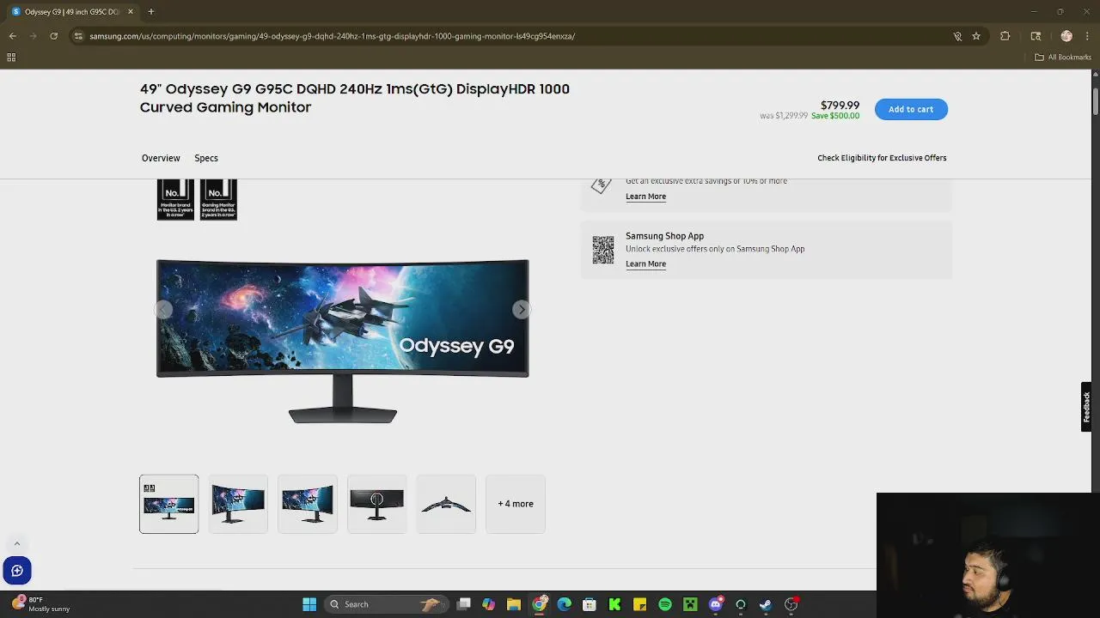Open Sticky Notes from the taskbar

(639, 604)
